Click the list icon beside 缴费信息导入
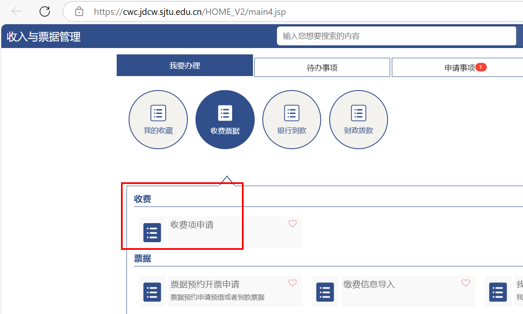 [325, 292]
